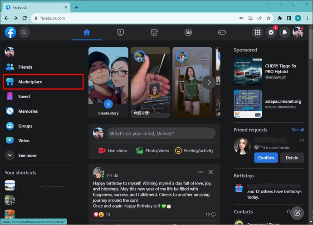Select the Home tab icon
Image resolution: width=313 pixels, height=225 pixels.
pos(87,32)
